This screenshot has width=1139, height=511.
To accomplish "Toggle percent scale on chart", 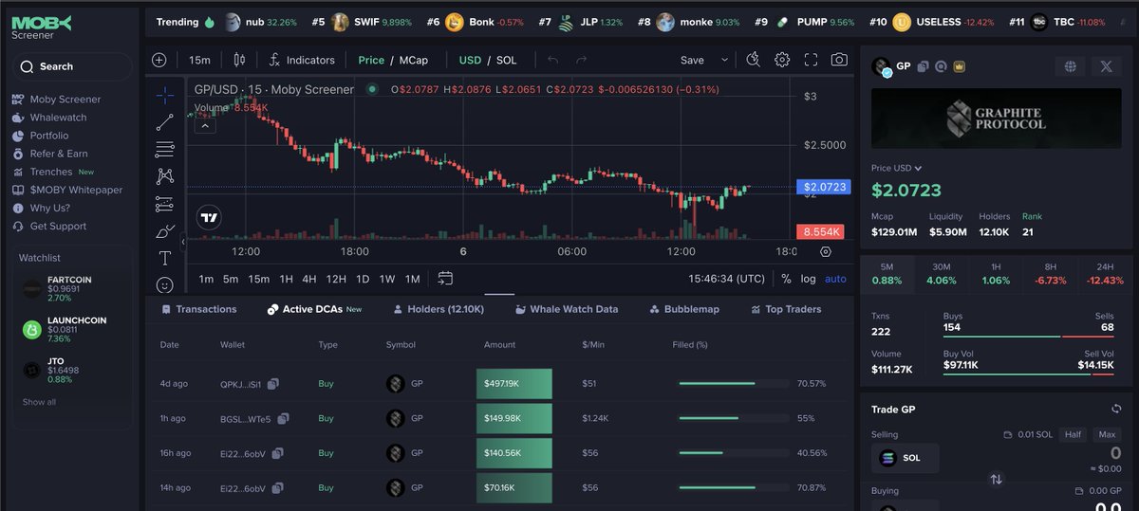I will (x=786, y=279).
